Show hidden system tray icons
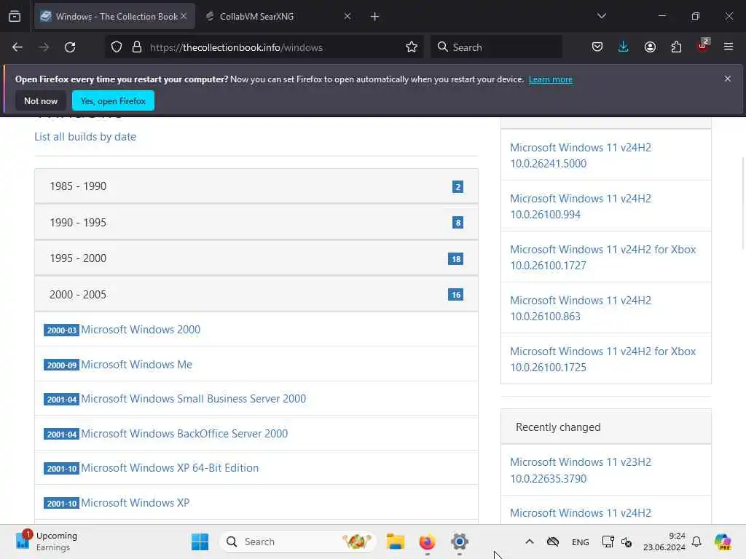This screenshot has width=746, height=559. 529,542
